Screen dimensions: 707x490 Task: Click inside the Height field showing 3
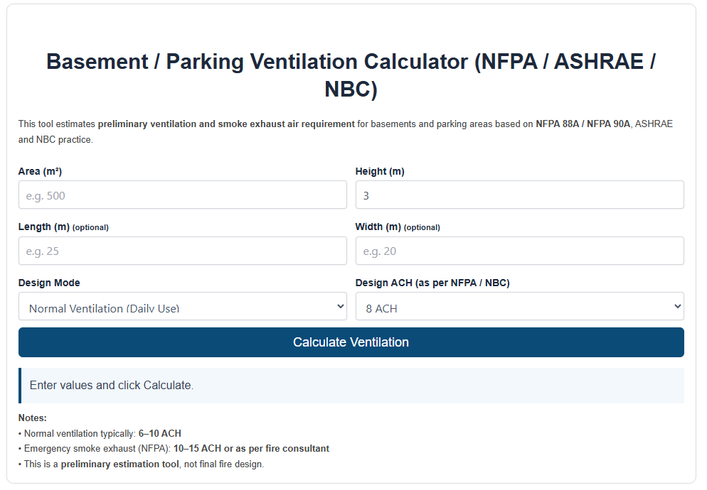pos(519,195)
